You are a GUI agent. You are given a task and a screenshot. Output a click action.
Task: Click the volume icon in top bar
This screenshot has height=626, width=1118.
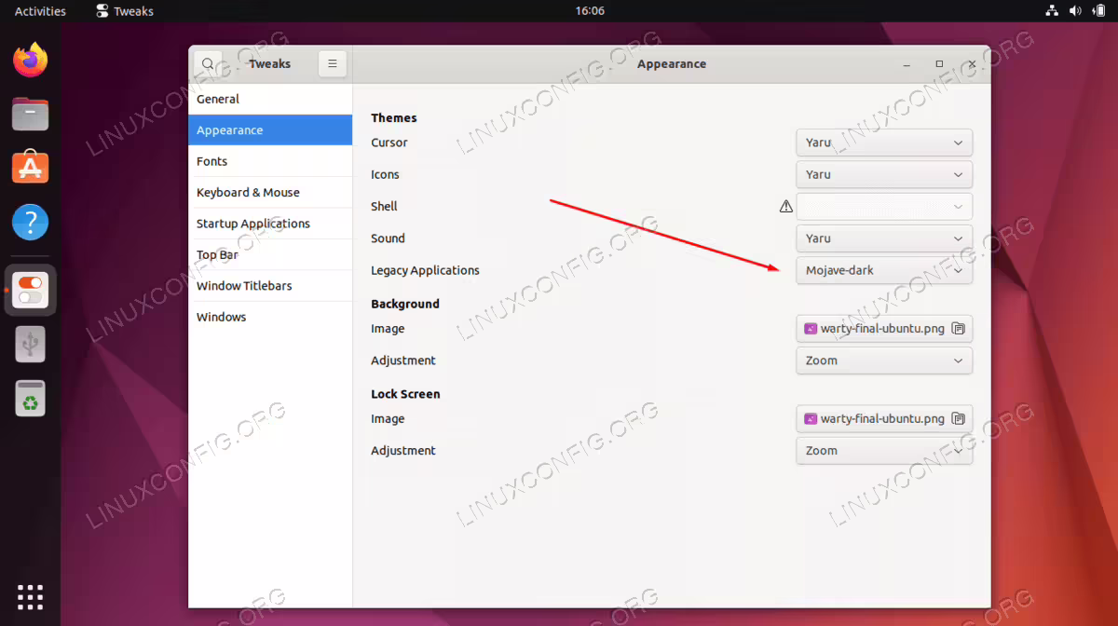coord(1074,11)
